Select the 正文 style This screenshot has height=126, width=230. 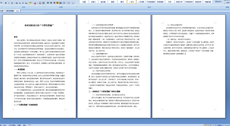[131, 2]
